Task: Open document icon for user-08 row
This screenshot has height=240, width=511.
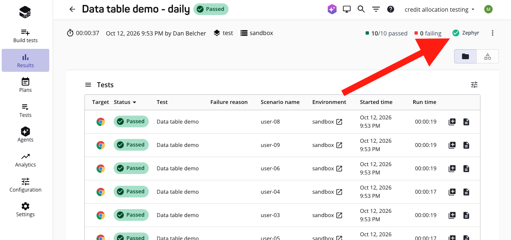Action: pos(466,122)
